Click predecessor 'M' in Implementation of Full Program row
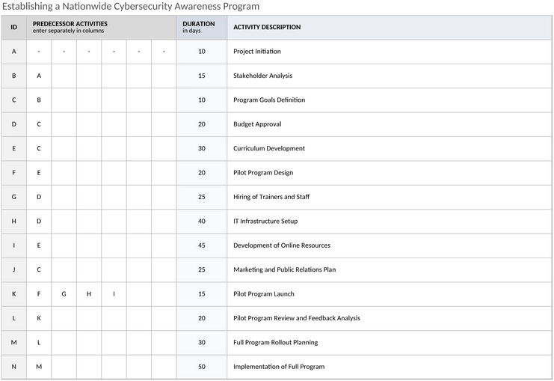The image size is (554, 381). [39, 367]
